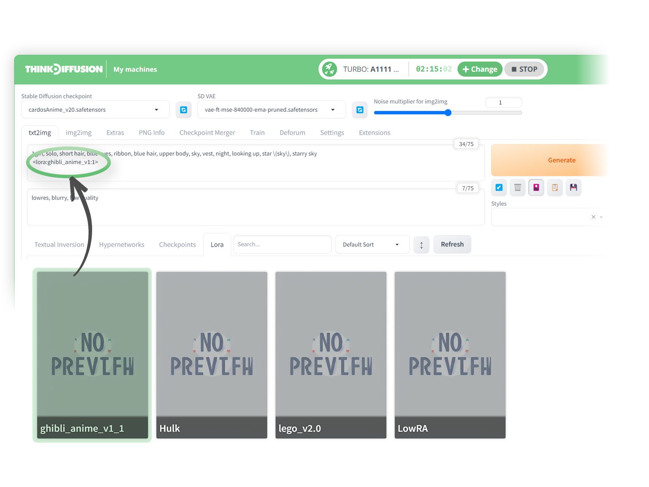
Task: Select the ghibli_anime_v1_1 Lora card
Action: pos(92,355)
